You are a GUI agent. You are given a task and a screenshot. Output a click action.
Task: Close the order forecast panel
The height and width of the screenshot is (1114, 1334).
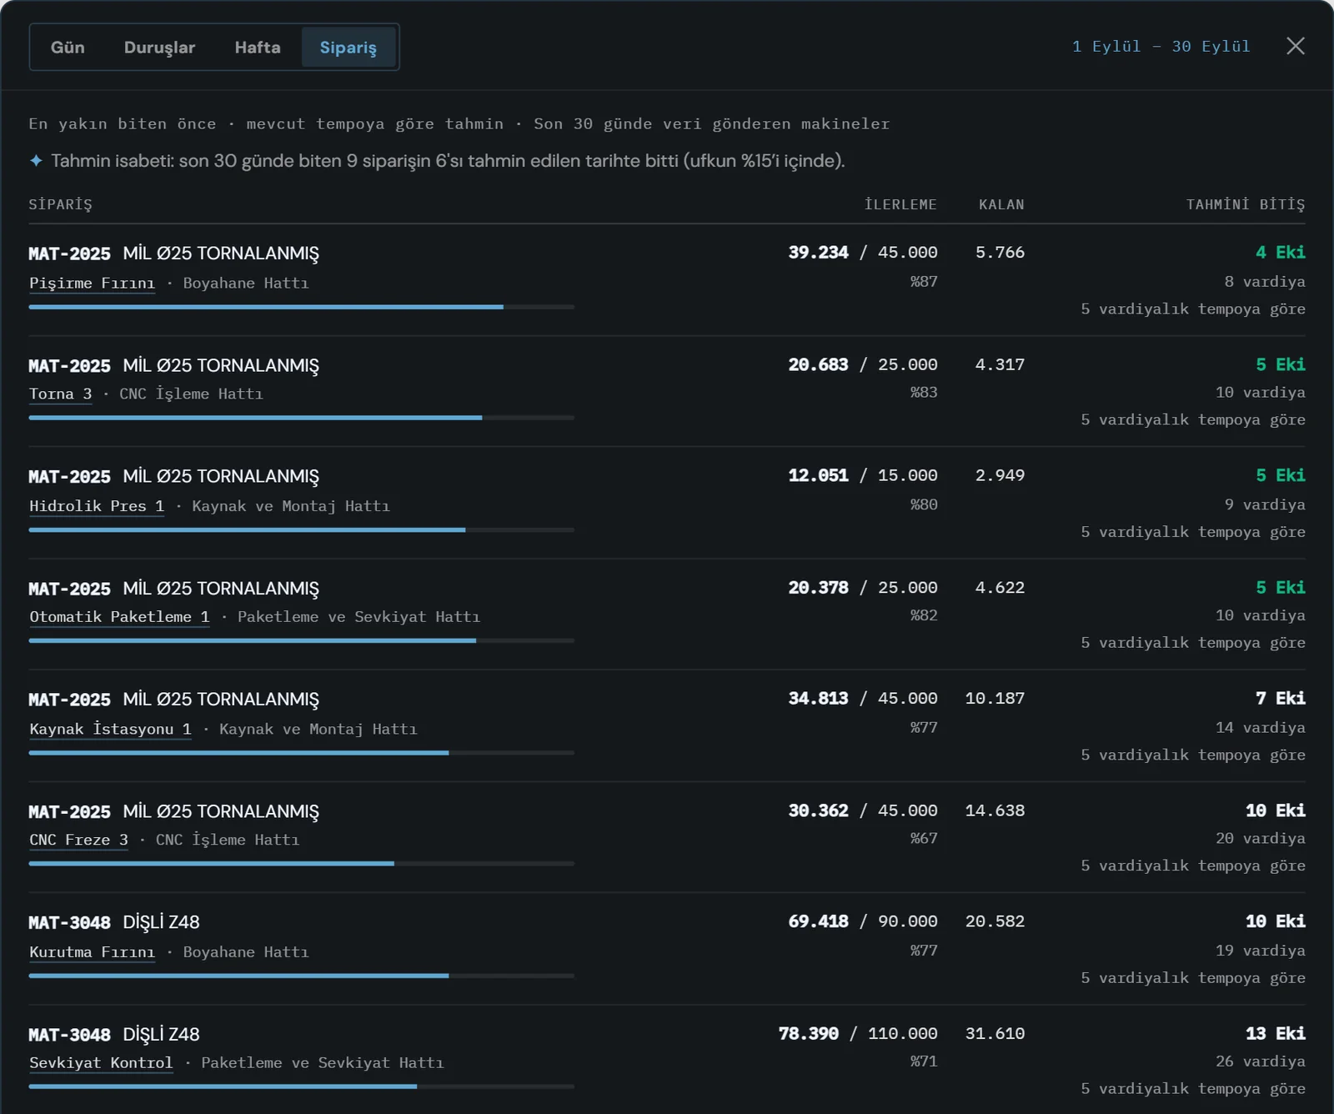click(x=1295, y=46)
